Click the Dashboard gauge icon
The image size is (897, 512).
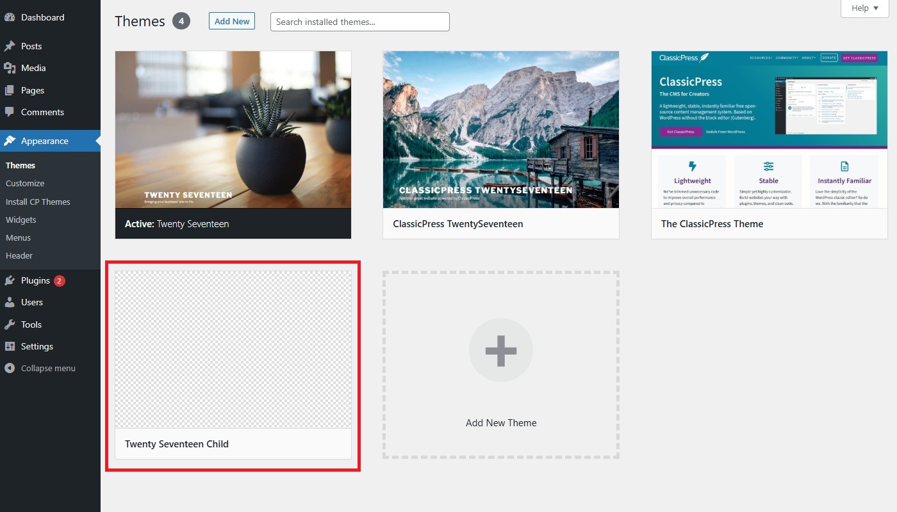10,17
